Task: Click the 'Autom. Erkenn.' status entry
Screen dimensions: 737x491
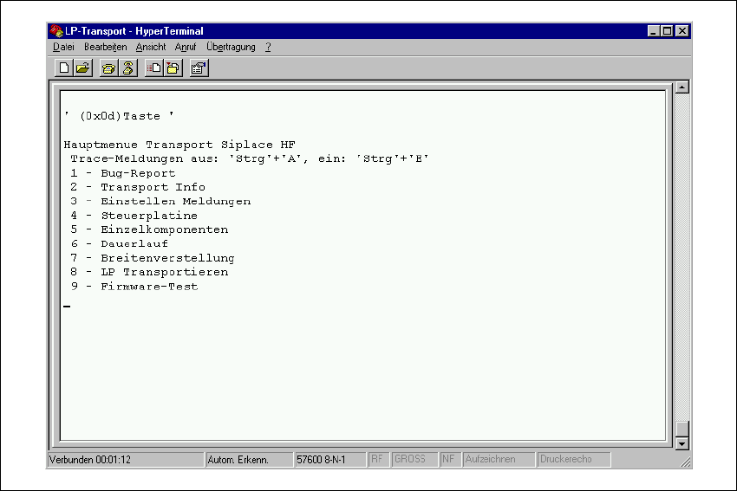Action: tap(249, 460)
